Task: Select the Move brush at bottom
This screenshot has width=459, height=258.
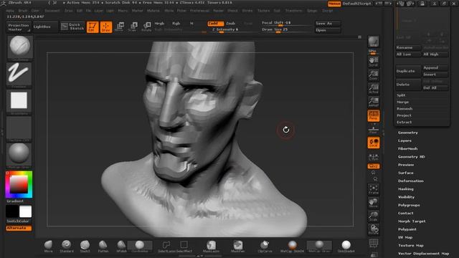Action: [x=49, y=247]
